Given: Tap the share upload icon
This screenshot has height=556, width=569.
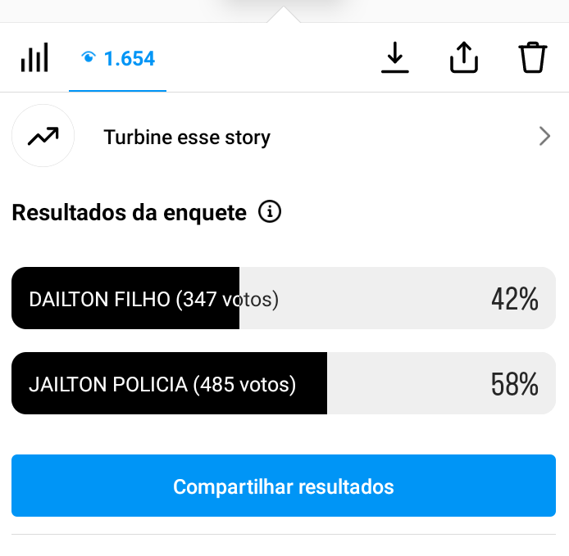Looking at the screenshot, I should 464,58.
